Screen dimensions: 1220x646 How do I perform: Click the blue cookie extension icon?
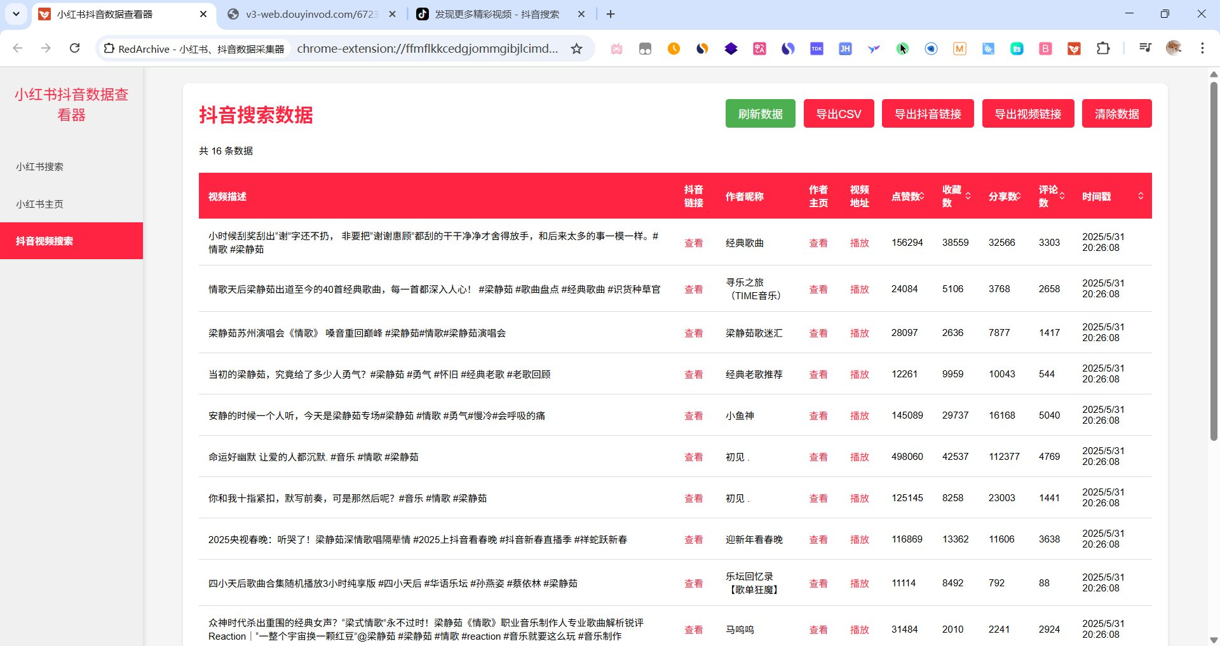pos(988,49)
